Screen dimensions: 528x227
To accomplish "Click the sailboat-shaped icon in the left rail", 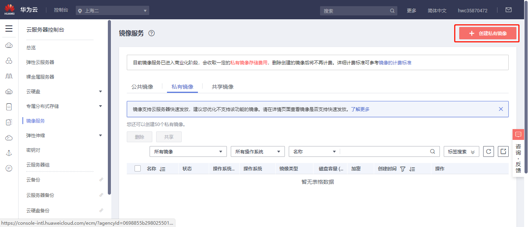I will [x=9, y=153].
